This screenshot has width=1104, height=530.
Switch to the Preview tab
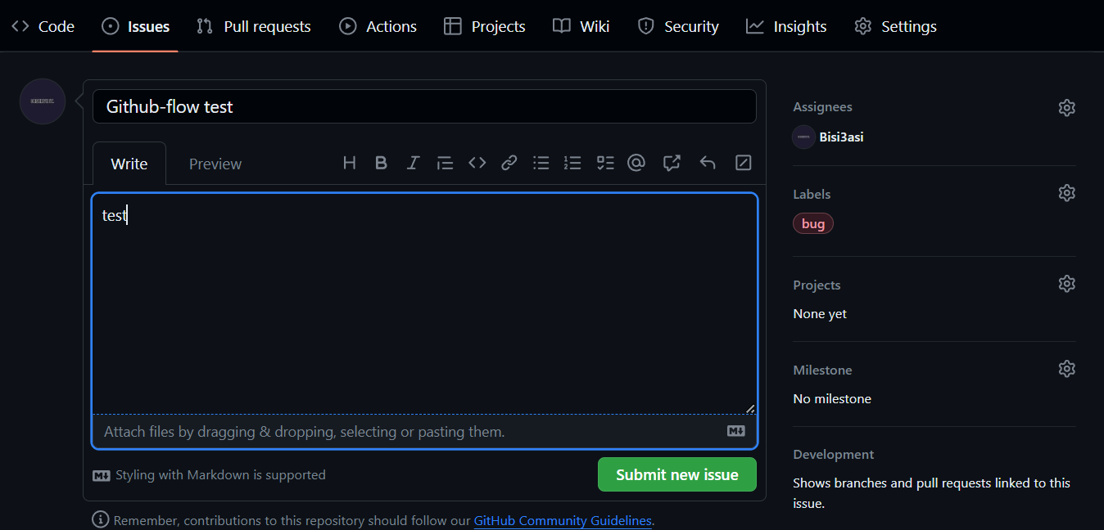(x=215, y=164)
